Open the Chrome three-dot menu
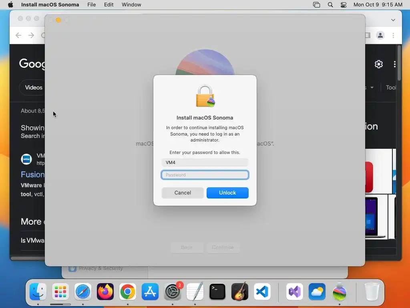 pyautogui.click(x=393, y=35)
